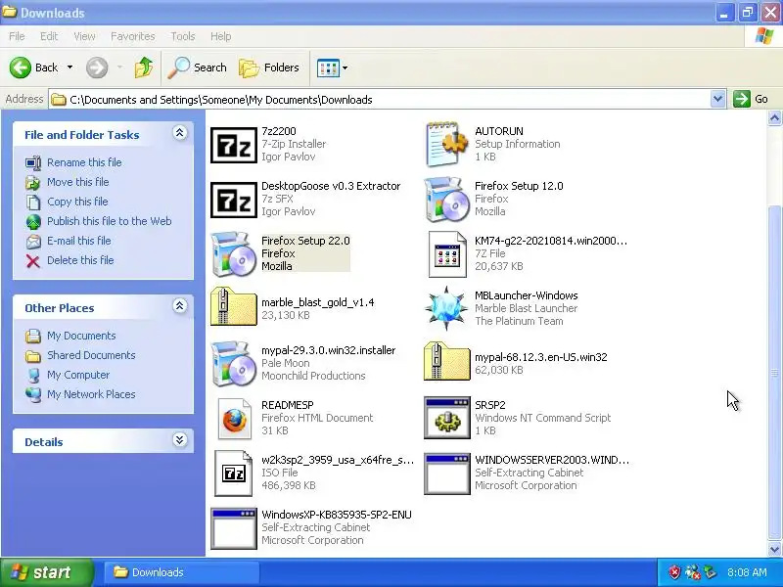Image resolution: width=783 pixels, height=587 pixels.
Task: Select the READMESP Firefox HTML icon
Action: [x=234, y=419]
